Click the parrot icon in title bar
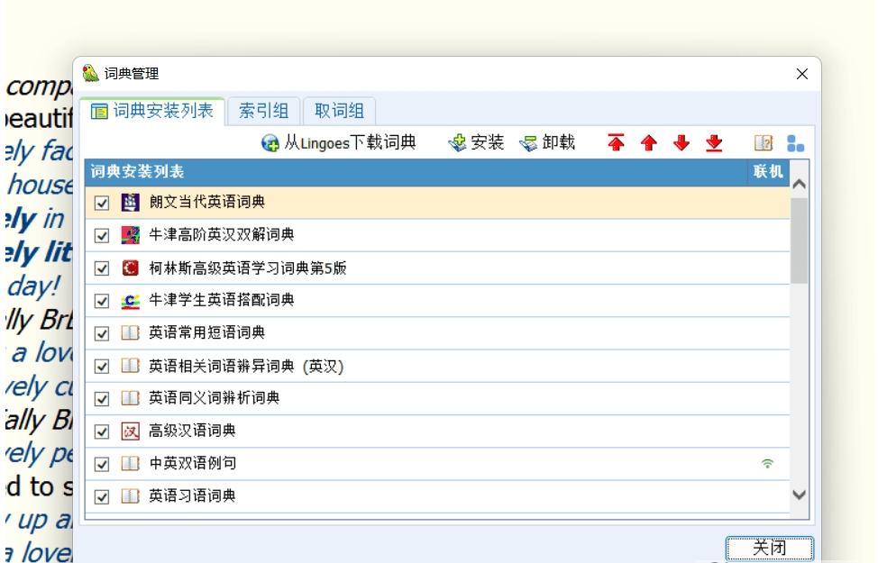 point(90,73)
